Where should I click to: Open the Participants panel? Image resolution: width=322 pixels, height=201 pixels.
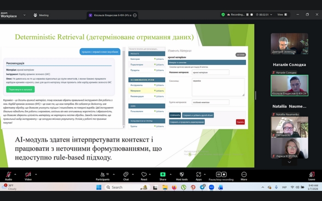[x=102, y=174]
